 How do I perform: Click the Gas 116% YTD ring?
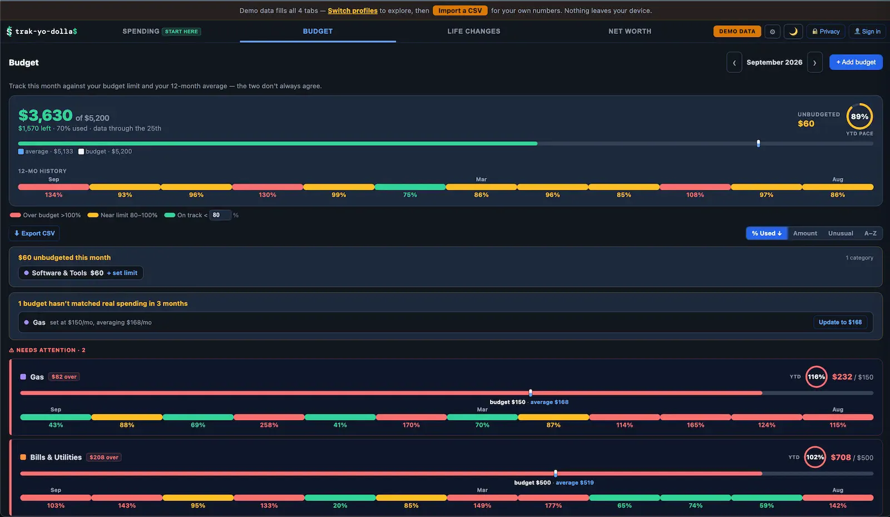(x=817, y=377)
